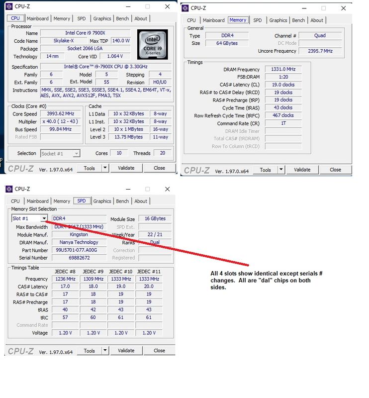Click the DRAM Frequency value 1331.0 MHz
The height and width of the screenshot is (398, 369).
pyautogui.click(x=283, y=69)
